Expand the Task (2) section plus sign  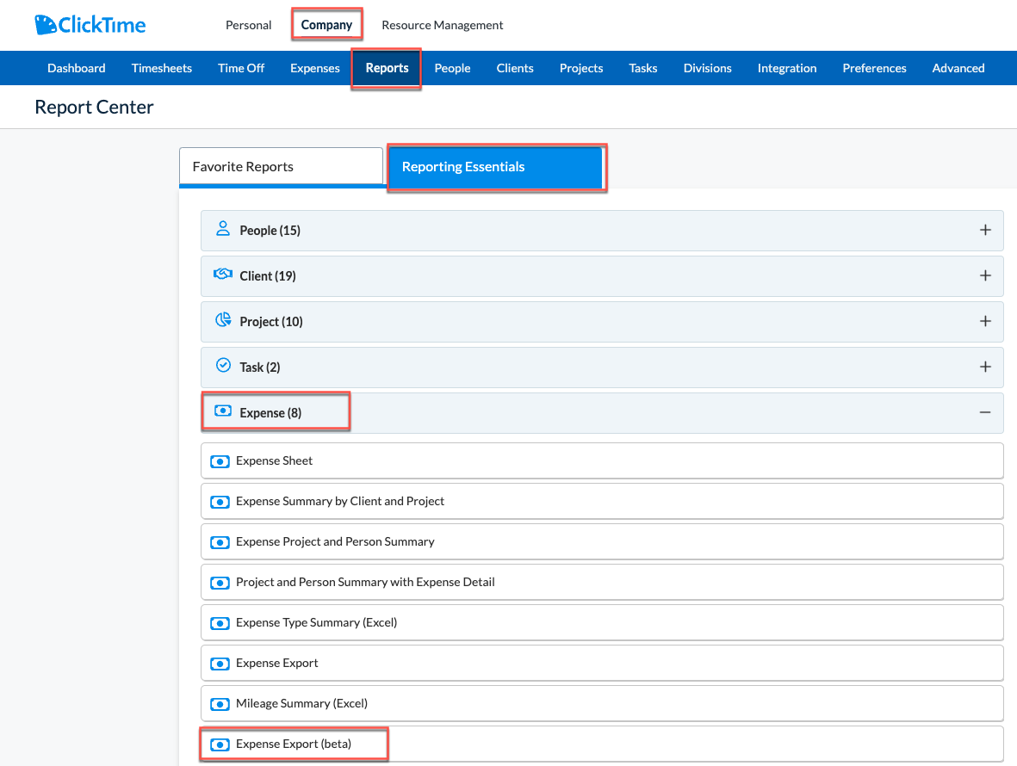click(985, 367)
